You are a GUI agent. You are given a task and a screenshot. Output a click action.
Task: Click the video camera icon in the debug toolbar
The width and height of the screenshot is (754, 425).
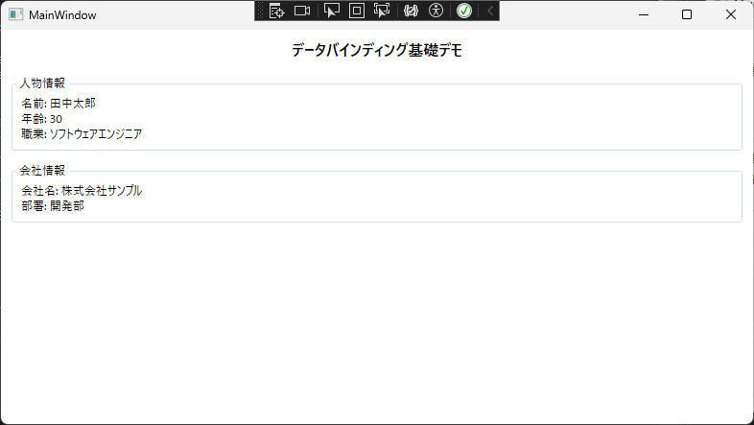(x=302, y=11)
